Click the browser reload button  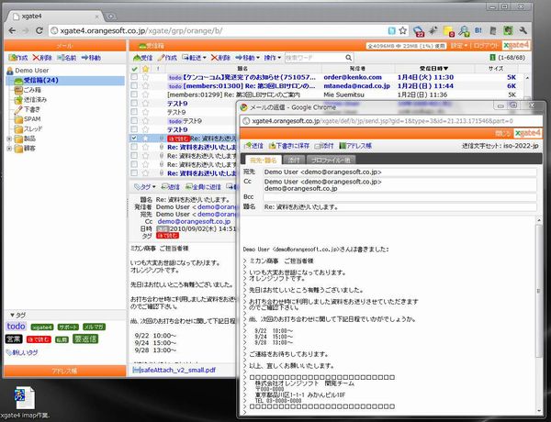pyautogui.click(x=39, y=30)
